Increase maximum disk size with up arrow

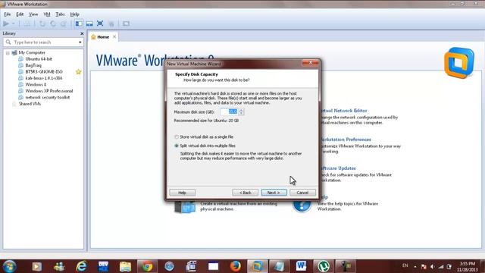241,110
